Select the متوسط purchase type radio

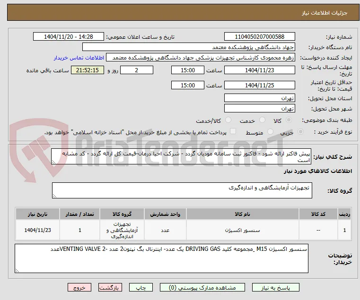click(x=271, y=132)
